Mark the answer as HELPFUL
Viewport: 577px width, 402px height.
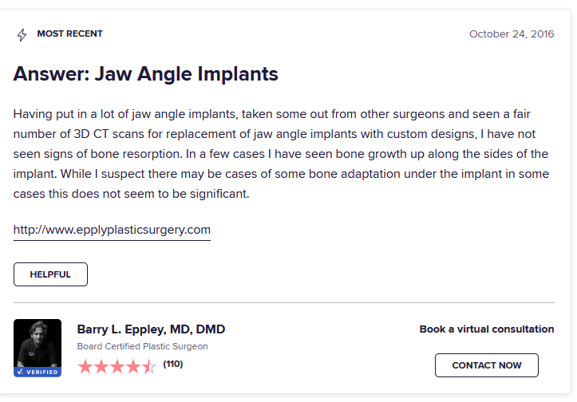[50, 274]
